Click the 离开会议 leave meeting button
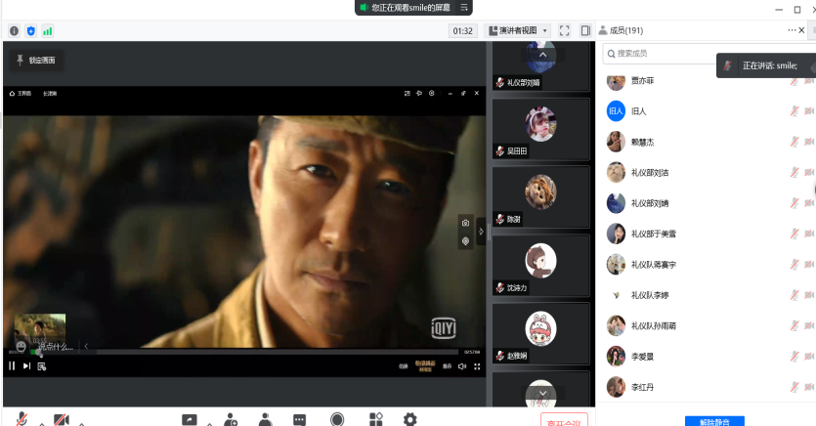 (x=564, y=421)
